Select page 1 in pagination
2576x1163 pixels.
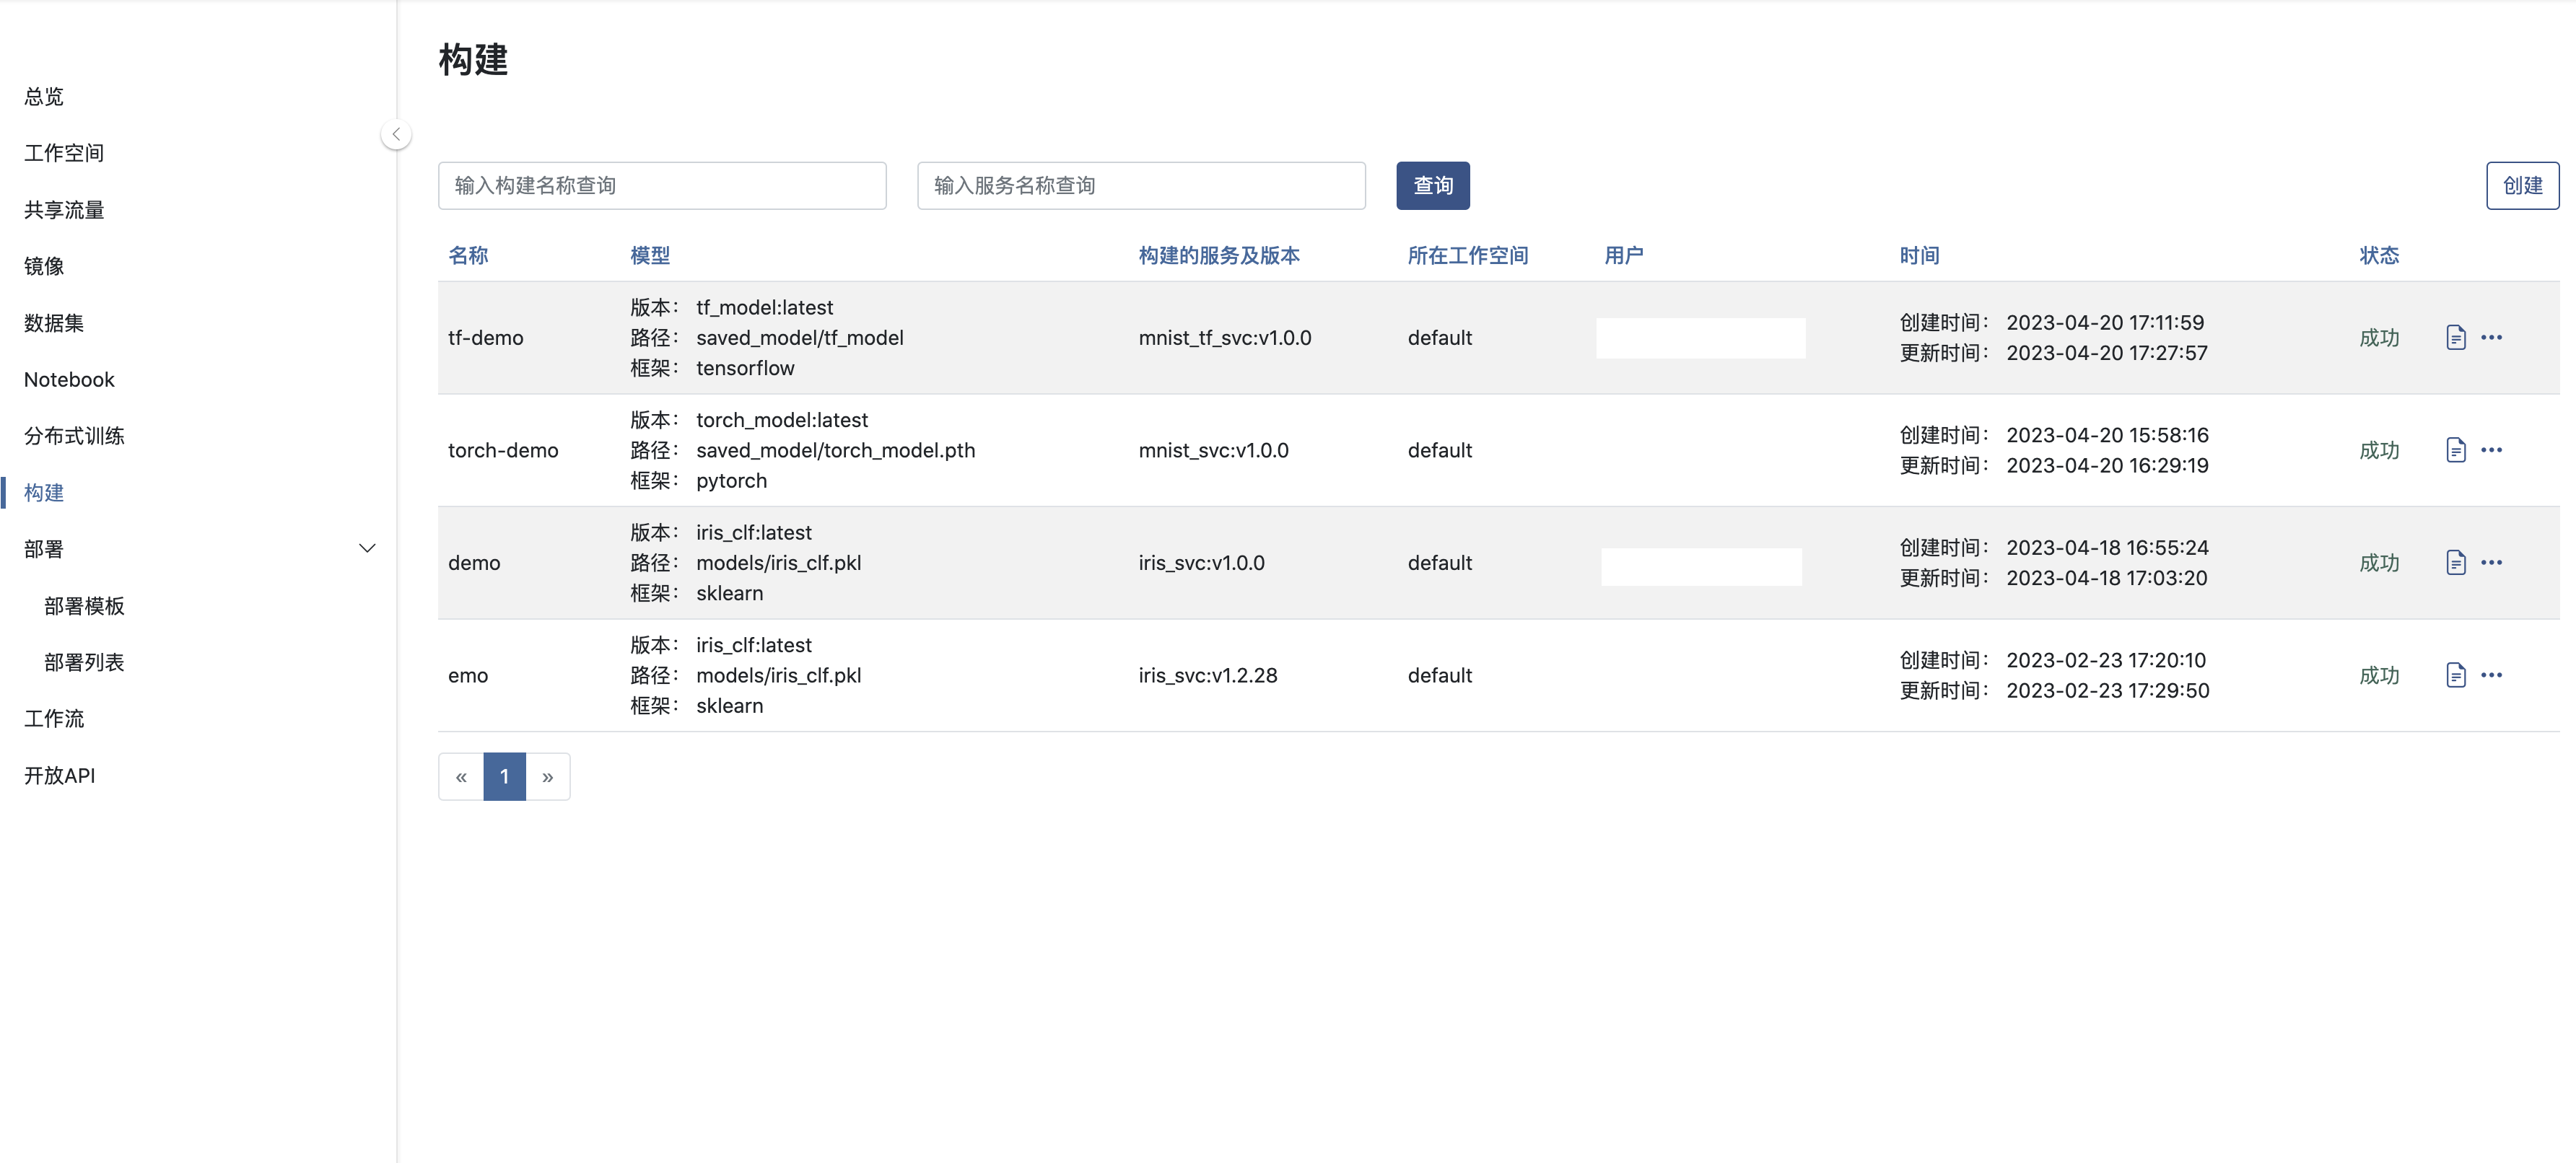point(504,776)
